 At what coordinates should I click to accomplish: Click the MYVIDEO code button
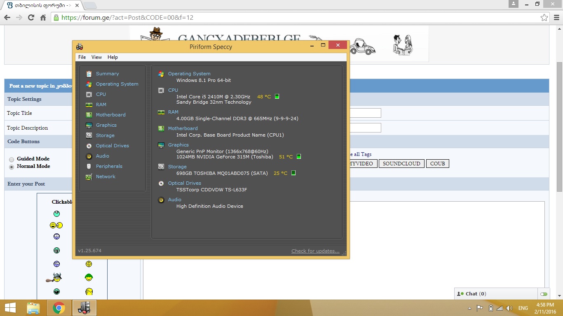[x=362, y=164]
